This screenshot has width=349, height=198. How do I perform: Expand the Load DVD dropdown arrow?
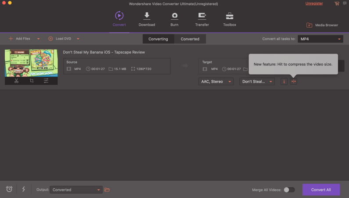(x=78, y=39)
